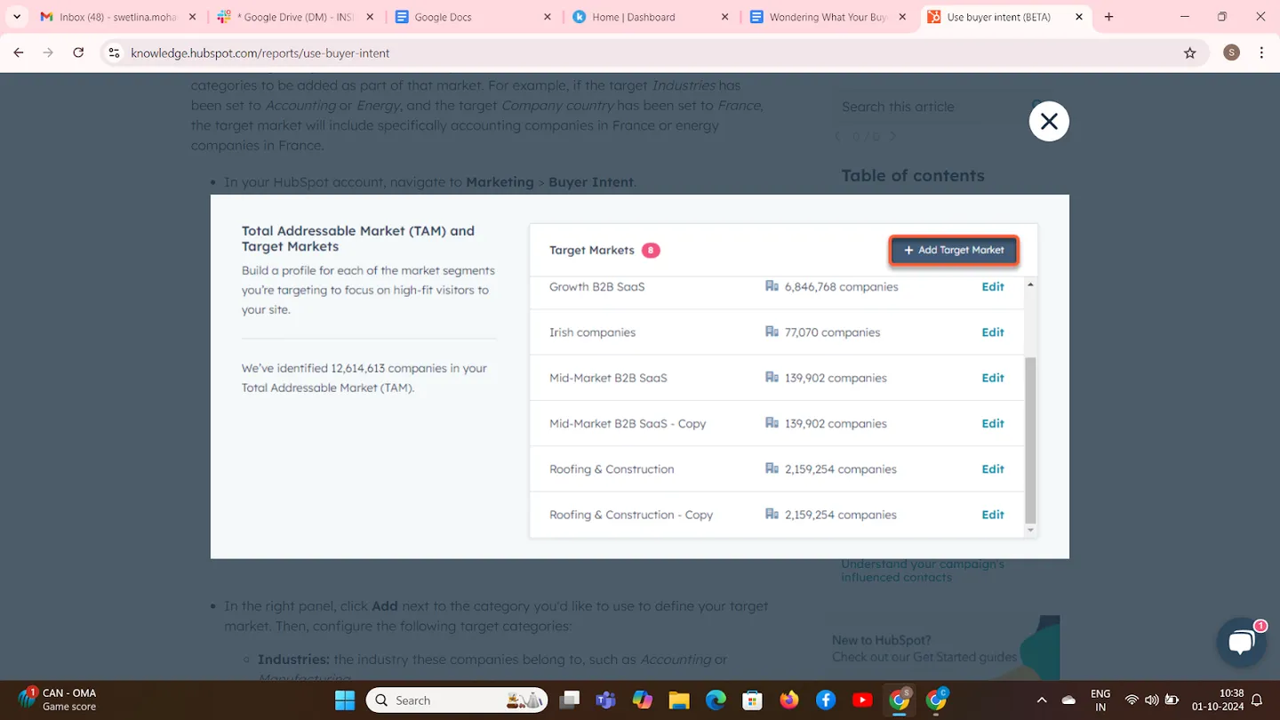This screenshot has width=1280, height=720.
Task: Open the CAN - OMA game score widget
Action: 59,700
